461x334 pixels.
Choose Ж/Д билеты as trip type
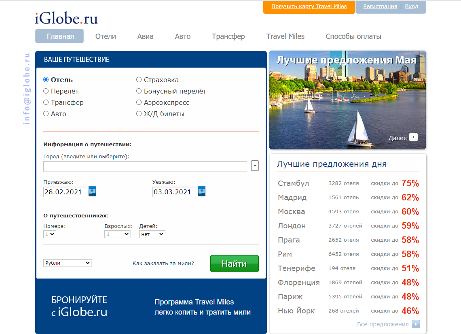click(x=139, y=113)
